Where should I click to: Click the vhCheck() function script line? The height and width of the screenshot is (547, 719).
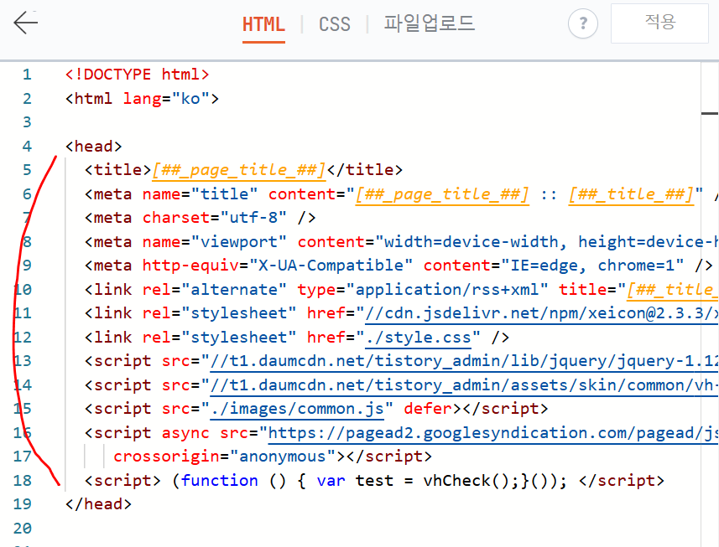click(374, 481)
